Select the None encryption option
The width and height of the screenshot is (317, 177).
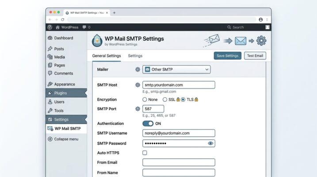145,100
